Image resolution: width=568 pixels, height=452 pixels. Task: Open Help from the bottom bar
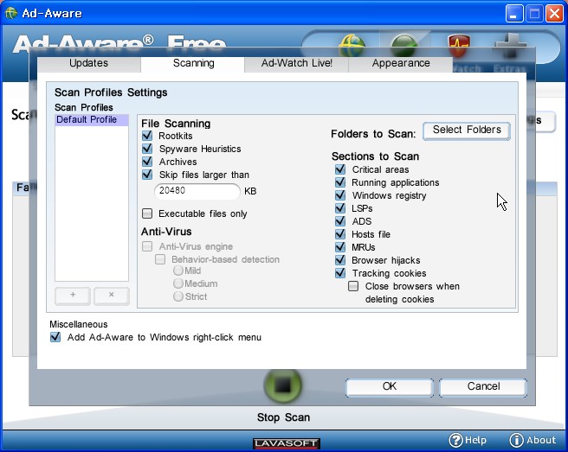[x=468, y=440]
